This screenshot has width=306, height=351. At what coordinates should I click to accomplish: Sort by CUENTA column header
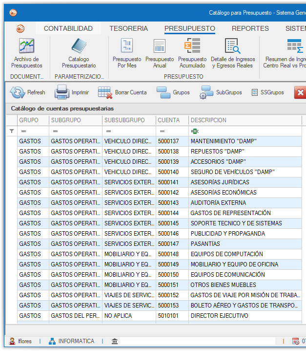coord(172,120)
